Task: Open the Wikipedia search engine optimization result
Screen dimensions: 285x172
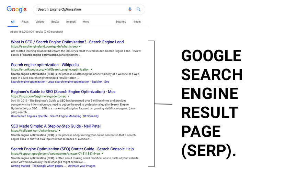Action: [45, 65]
